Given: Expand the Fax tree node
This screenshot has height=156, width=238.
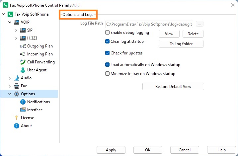Looking at the screenshot, I should pos(10,86).
